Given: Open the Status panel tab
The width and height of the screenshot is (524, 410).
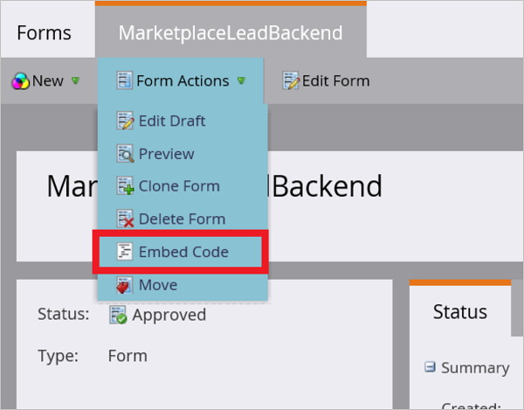Looking at the screenshot, I should (459, 312).
